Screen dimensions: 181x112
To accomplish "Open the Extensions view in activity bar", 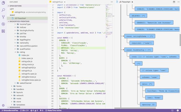I will [x=3, y=31].
